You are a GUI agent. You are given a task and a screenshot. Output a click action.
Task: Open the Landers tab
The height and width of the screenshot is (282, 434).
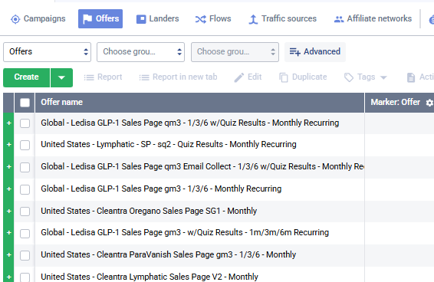[x=158, y=19]
